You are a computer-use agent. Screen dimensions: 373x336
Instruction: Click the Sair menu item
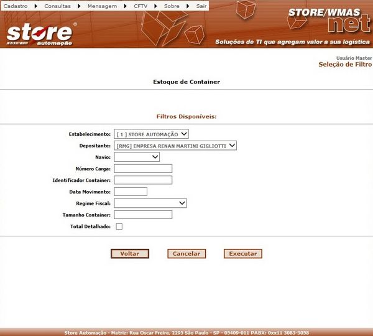coord(201,5)
